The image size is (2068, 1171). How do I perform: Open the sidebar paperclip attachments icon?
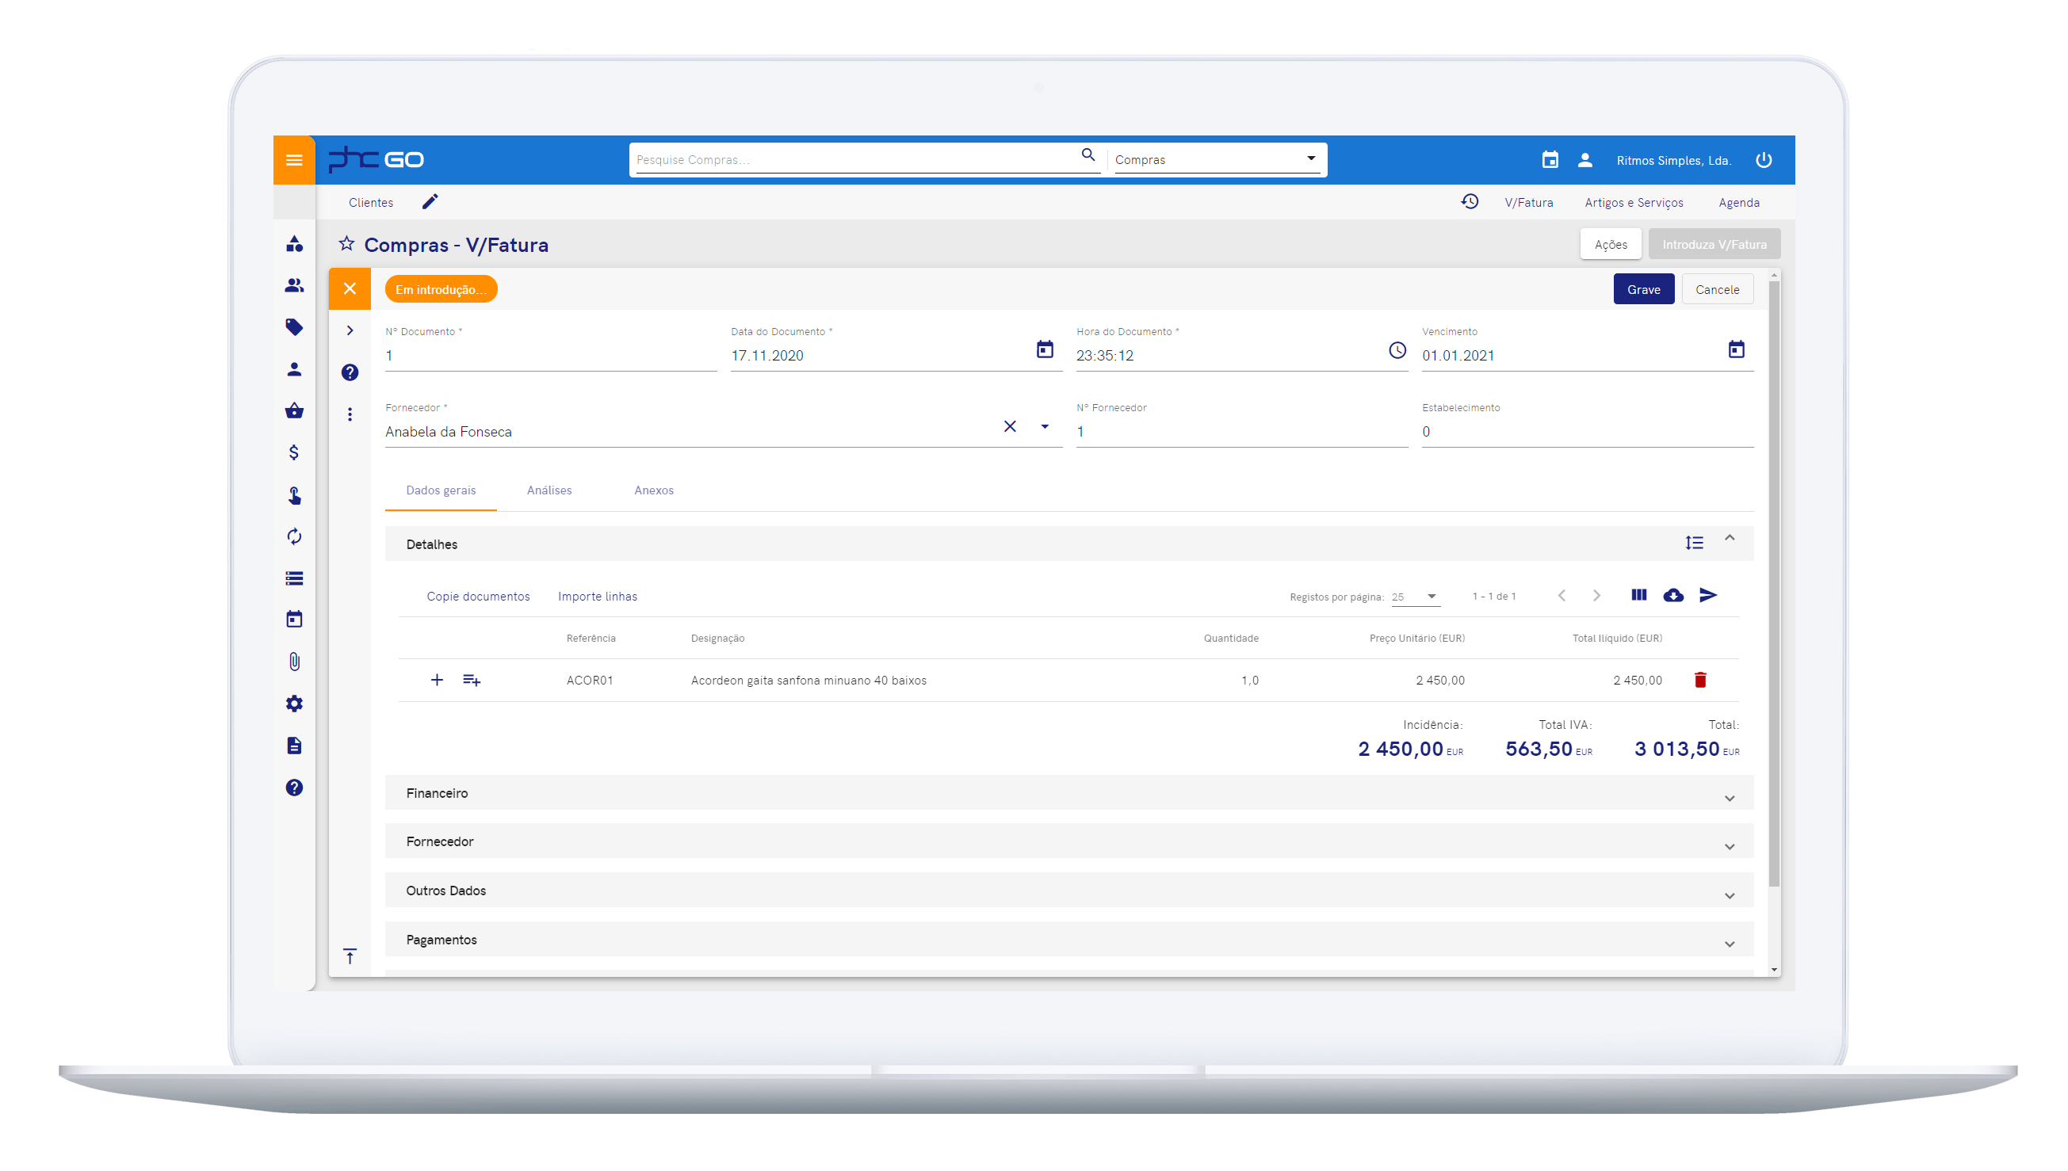(293, 662)
